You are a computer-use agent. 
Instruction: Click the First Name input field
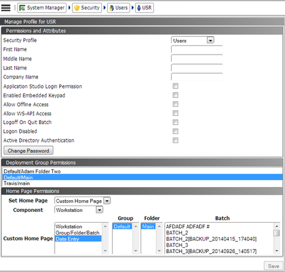[197, 49]
